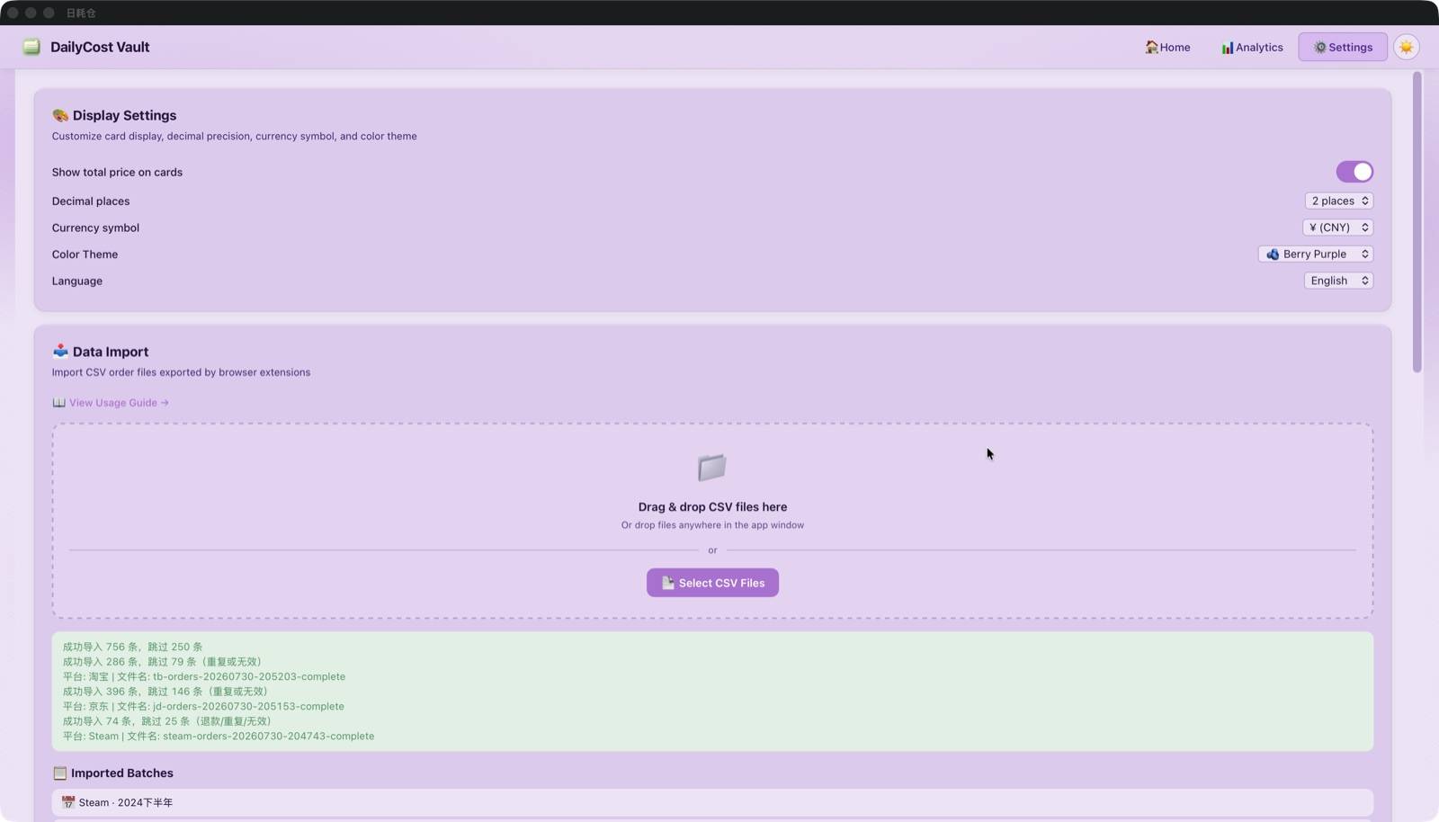Click the log line with tb-orders-20260730-205203-complete
This screenshot has height=822, width=1439.
point(204,676)
